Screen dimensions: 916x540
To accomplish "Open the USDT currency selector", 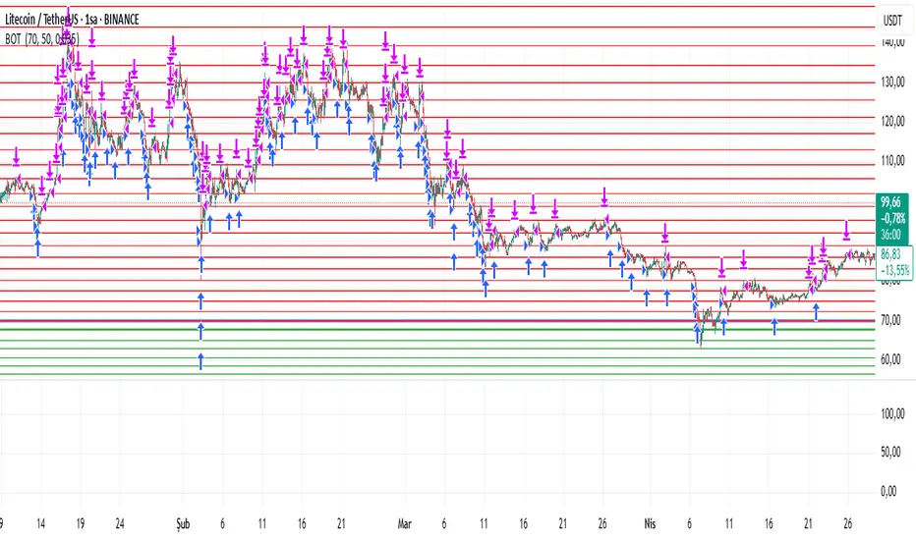I will tap(892, 21).
